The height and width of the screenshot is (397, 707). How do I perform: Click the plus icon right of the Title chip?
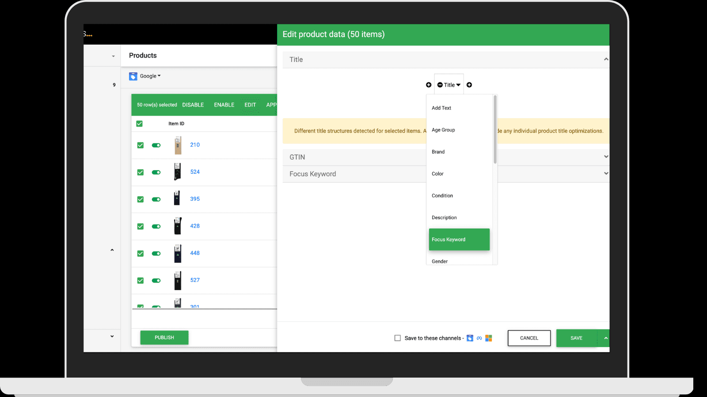pyautogui.click(x=469, y=85)
